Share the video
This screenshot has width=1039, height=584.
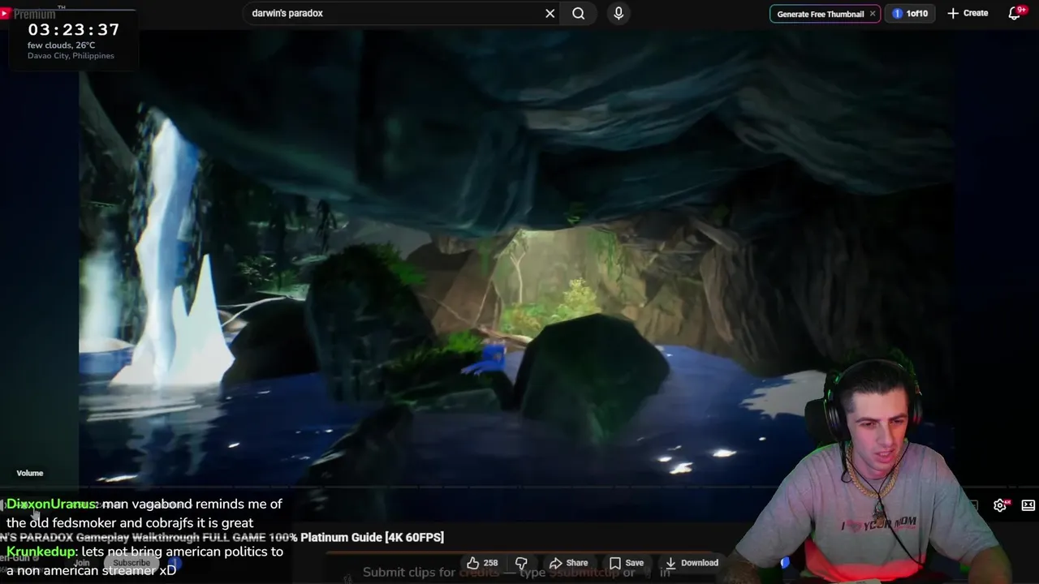[x=568, y=563]
